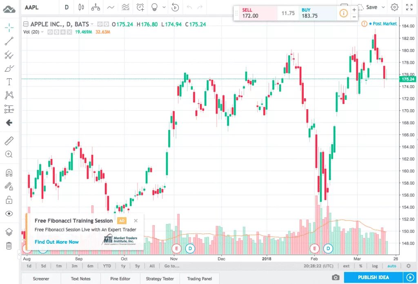Toggle percentage scale
Screen dimensions: 418x284
point(360,266)
